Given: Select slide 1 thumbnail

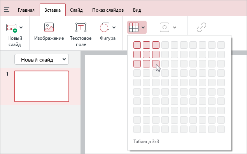Looking at the screenshot, I should click(x=42, y=87).
